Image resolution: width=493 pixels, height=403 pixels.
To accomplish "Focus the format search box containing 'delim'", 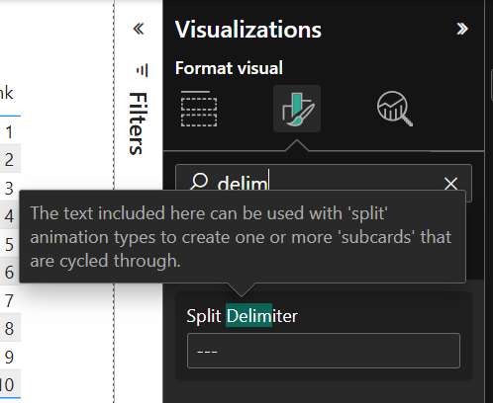I will tap(324, 183).
